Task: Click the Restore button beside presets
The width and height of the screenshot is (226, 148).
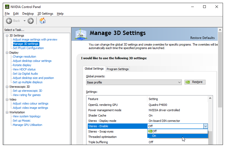Action: 195,82
